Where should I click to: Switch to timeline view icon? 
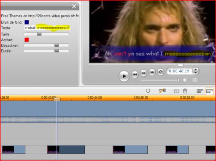pyautogui.click(x=209, y=91)
